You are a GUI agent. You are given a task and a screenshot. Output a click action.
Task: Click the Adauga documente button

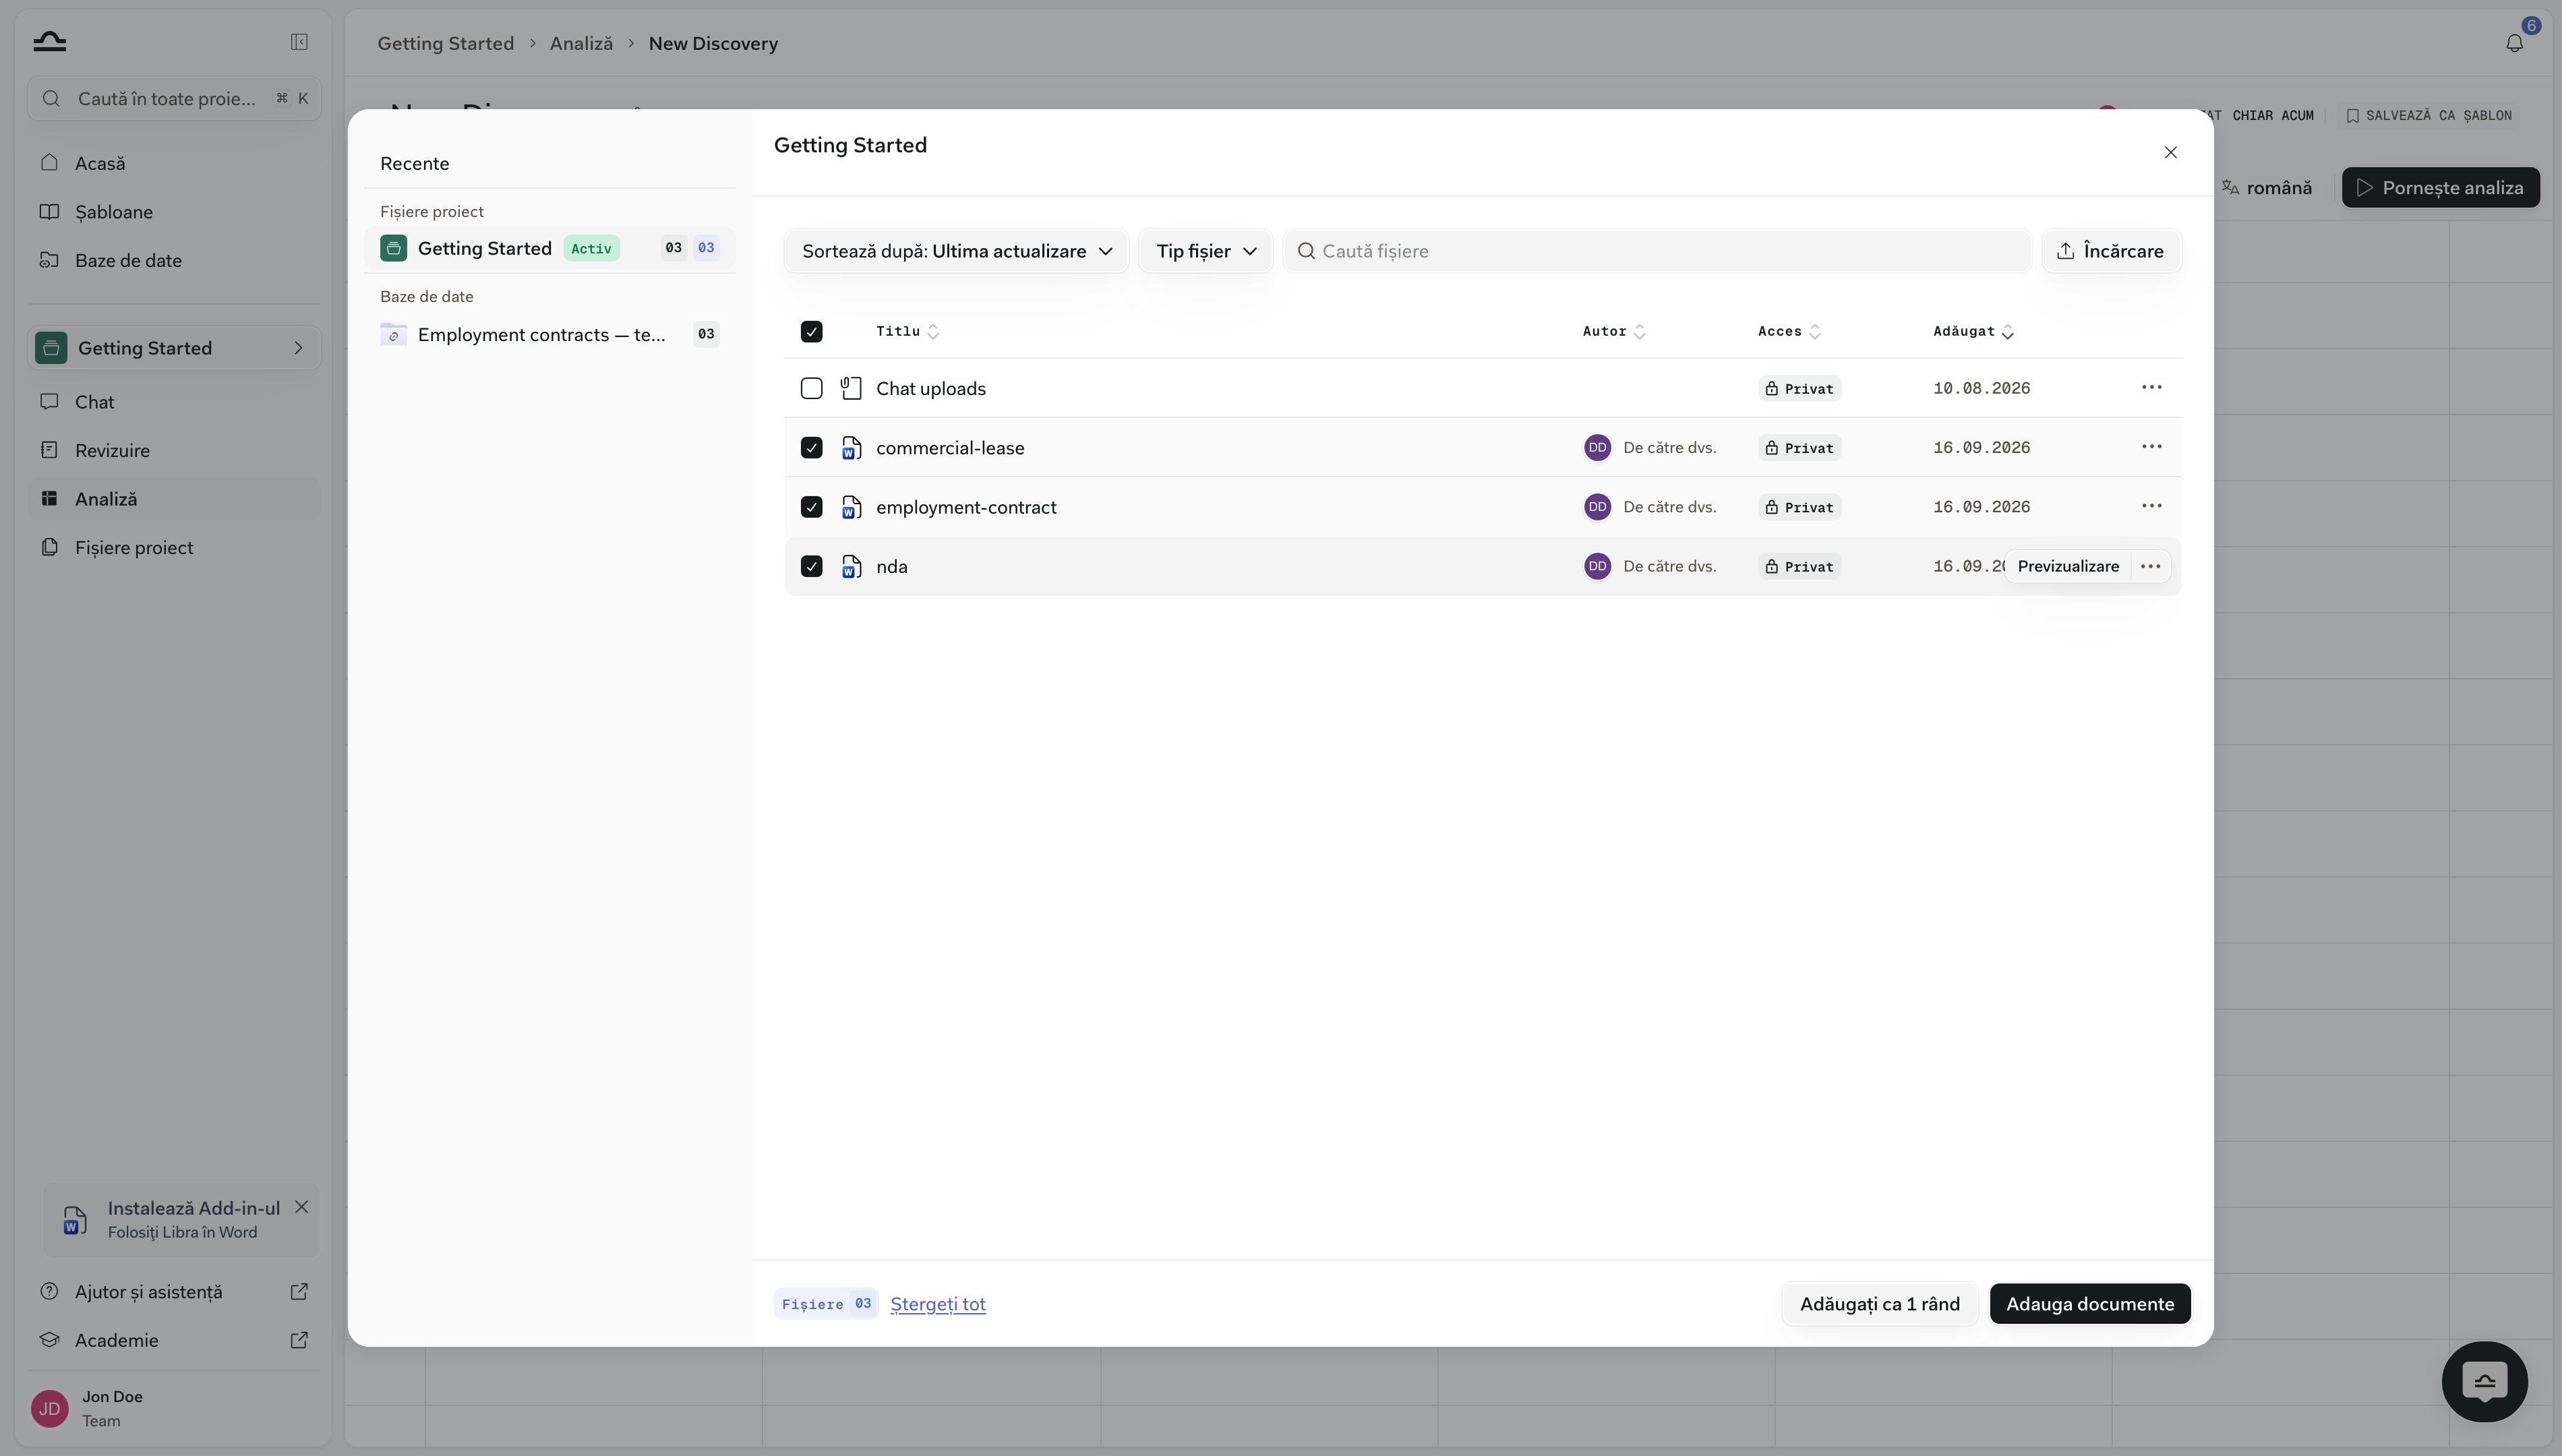click(x=2089, y=1304)
